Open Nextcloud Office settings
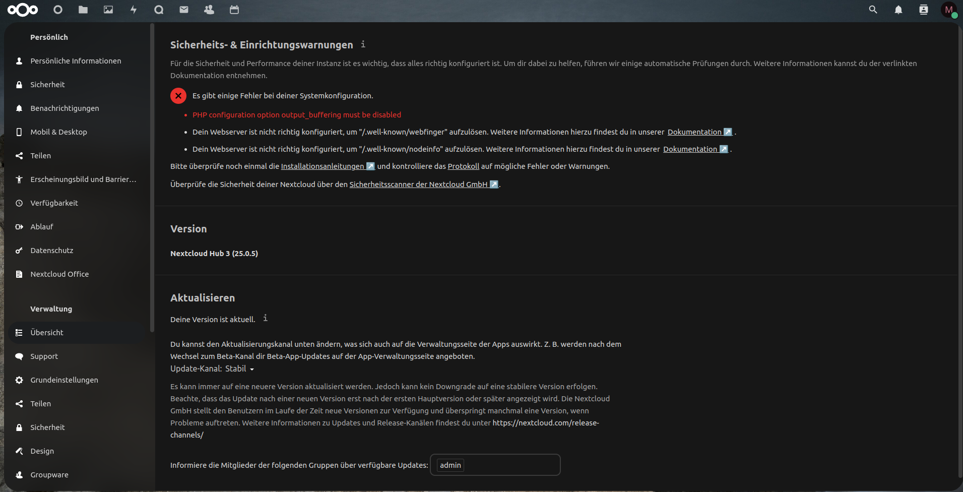Image resolution: width=963 pixels, height=492 pixels. [77, 274]
